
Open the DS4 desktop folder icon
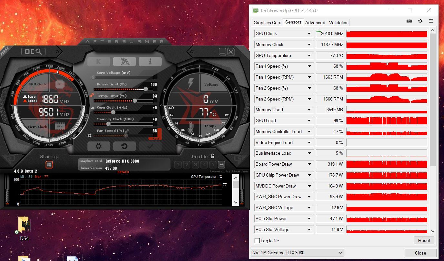[24, 228]
